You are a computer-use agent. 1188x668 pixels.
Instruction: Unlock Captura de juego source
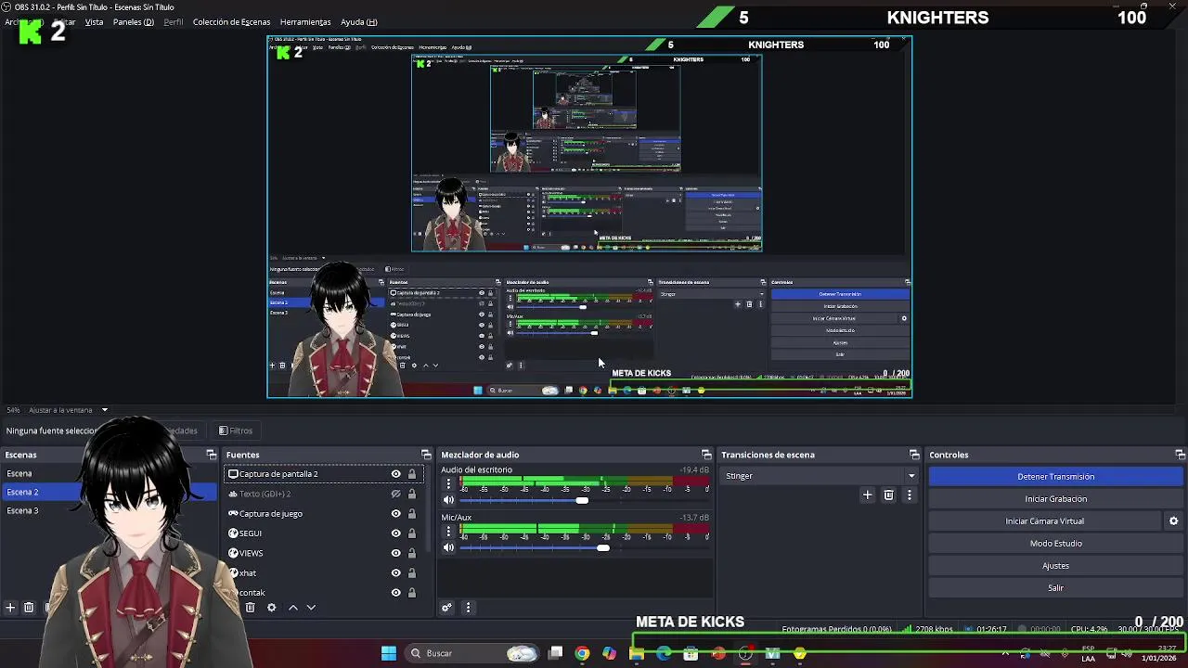412,514
